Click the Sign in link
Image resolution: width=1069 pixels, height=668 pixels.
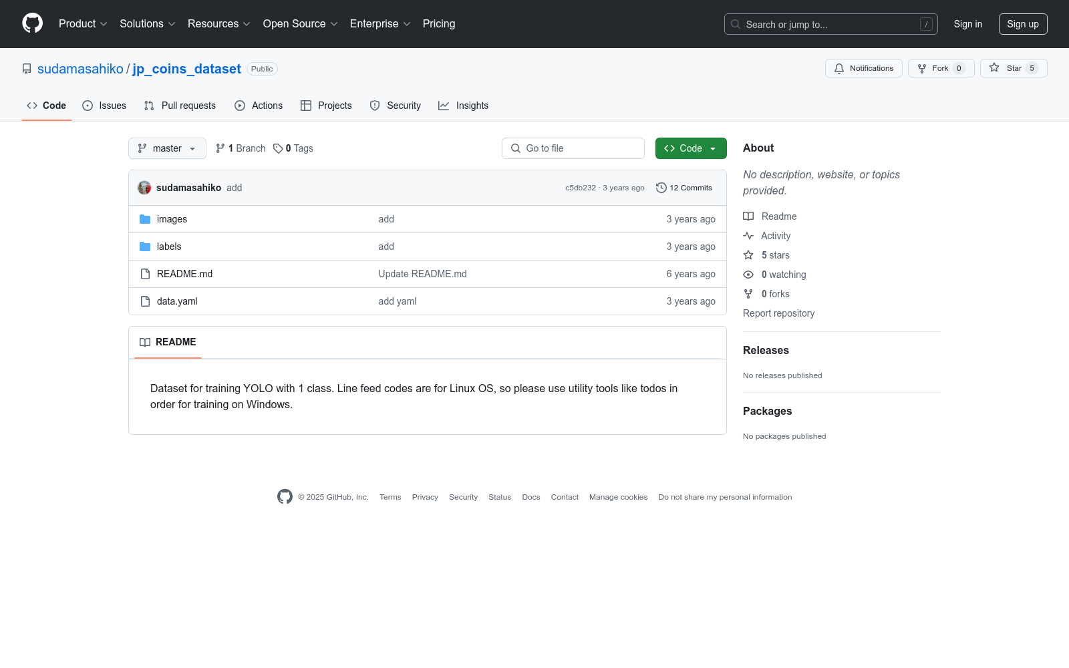(968, 24)
